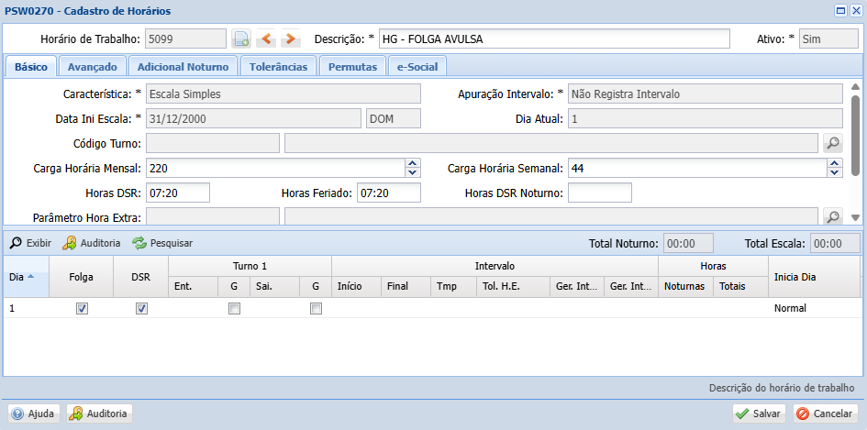Click the Início column header

[x=356, y=286]
